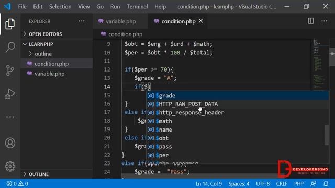Open Explorer views and more actions ellipsis

click(x=82, y=21)
